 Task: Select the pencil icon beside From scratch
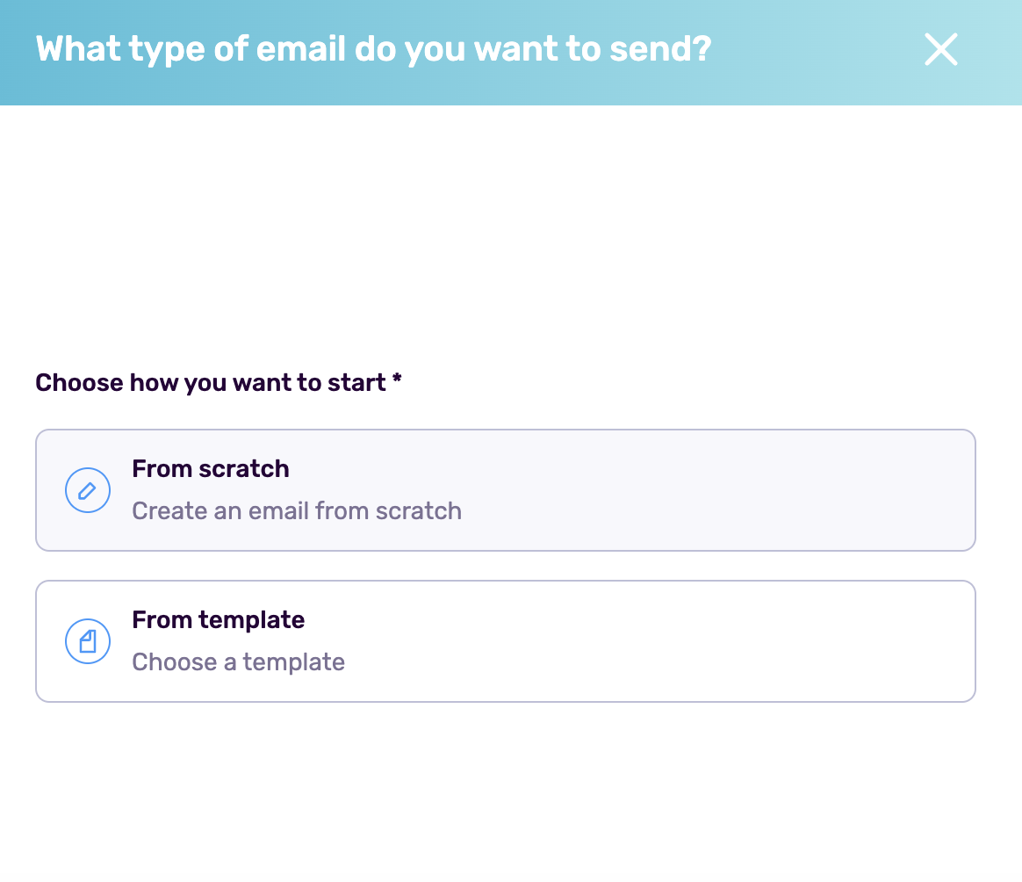(87, 489)
